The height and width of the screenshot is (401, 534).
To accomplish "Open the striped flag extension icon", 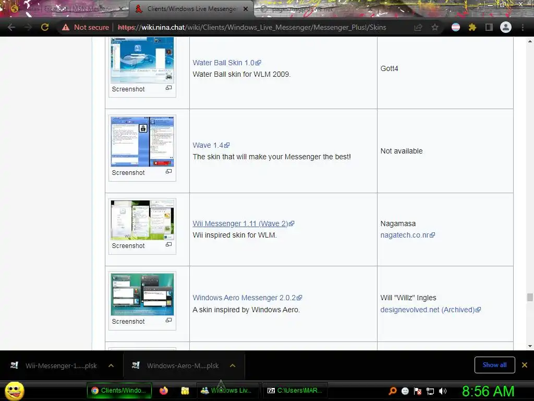I will [456, 27].
